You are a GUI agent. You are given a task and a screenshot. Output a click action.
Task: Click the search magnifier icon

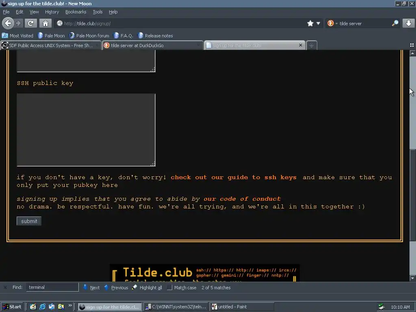tap(395, 23)
